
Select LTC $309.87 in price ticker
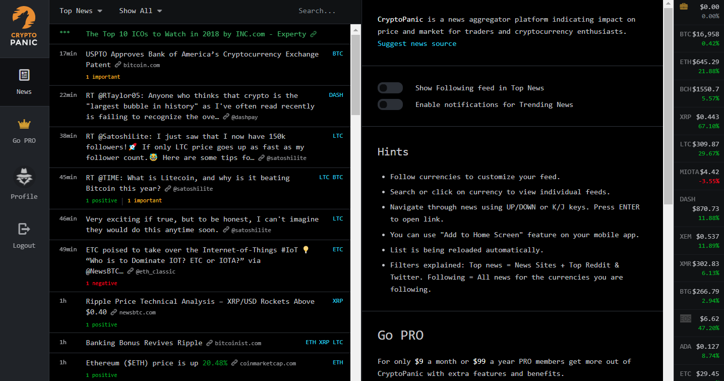[x=699, y=148]
